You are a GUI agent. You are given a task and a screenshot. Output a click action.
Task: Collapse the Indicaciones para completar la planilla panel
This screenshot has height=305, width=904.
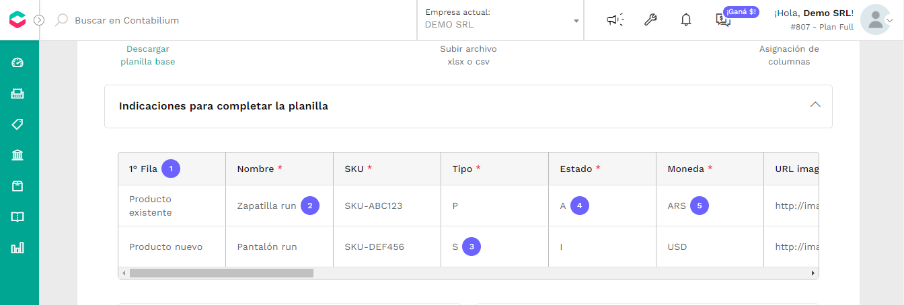click(815, 105)
